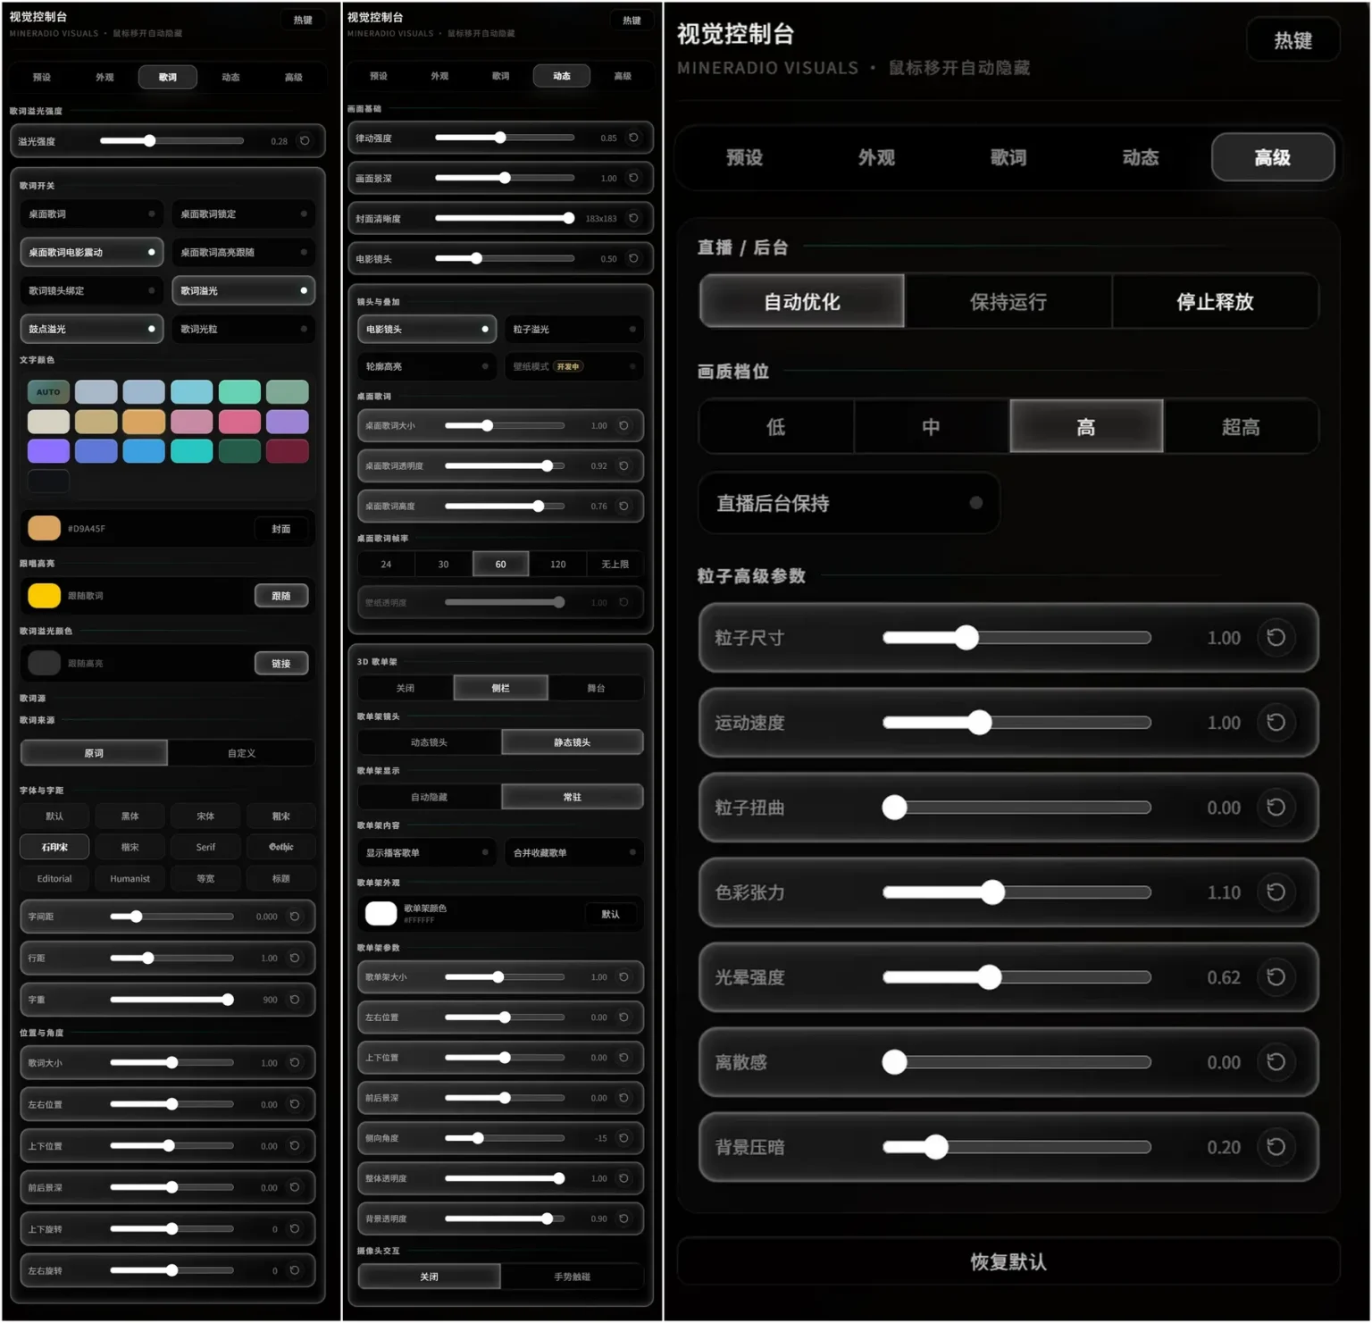Viewport: 1372px width, 1323px height.
Task: Enable 桌面歌词锁定
Action: point(243,214)
